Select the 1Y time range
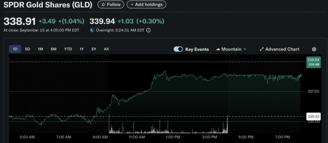Image resolution: width=328 pixels, height=143 pixels. [82, 49]
